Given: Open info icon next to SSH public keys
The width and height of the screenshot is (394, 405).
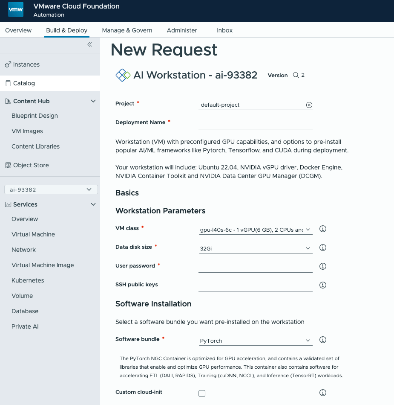Looking at the screenshot, I should tap(323, 285).
